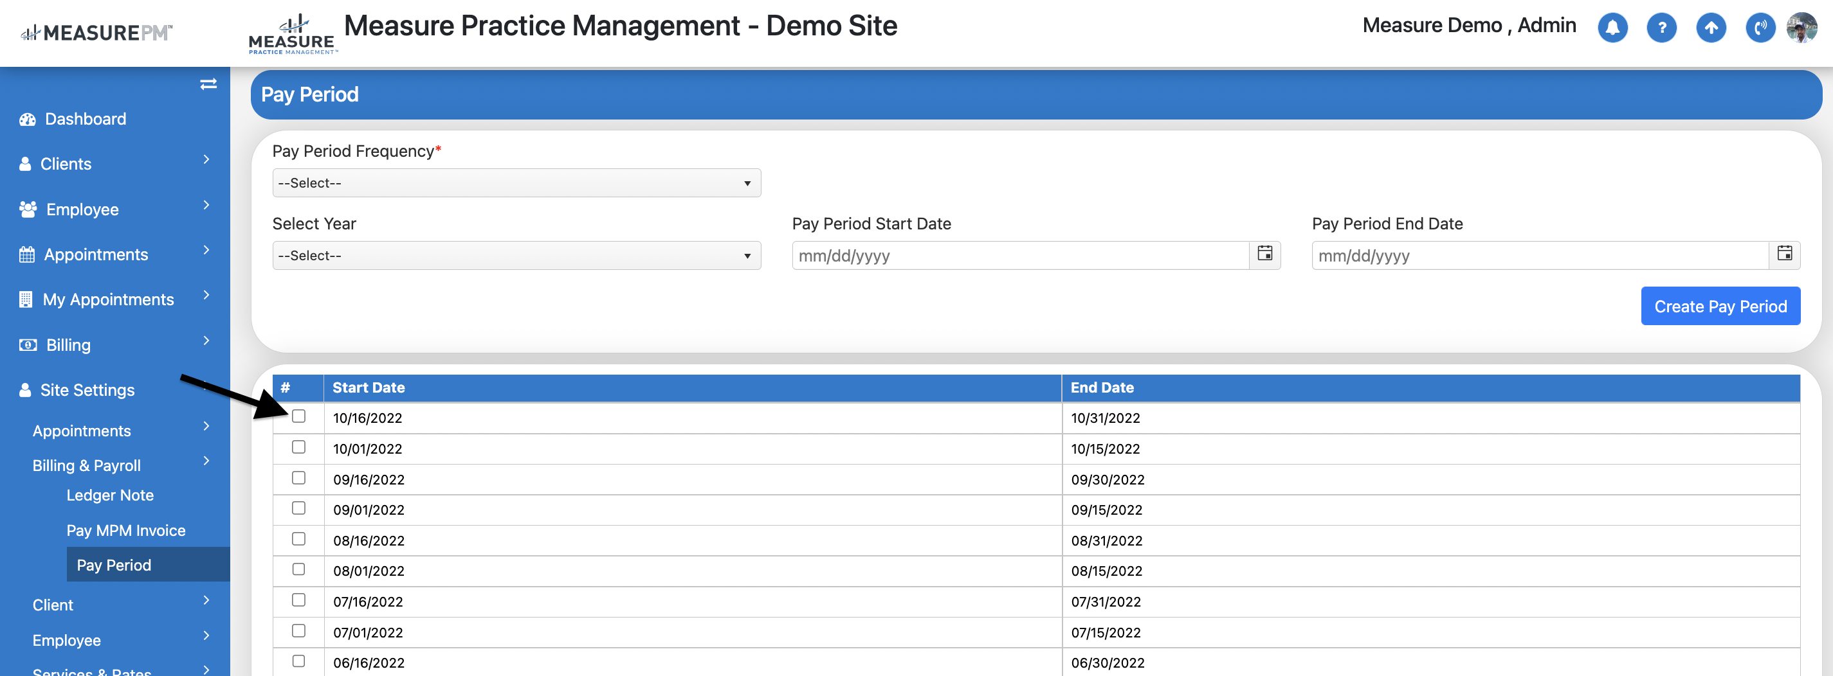Expand the Billing menu chevron
Image resolution: width=1833 pixels, height=676 pixels.
[x=206, y=341]
